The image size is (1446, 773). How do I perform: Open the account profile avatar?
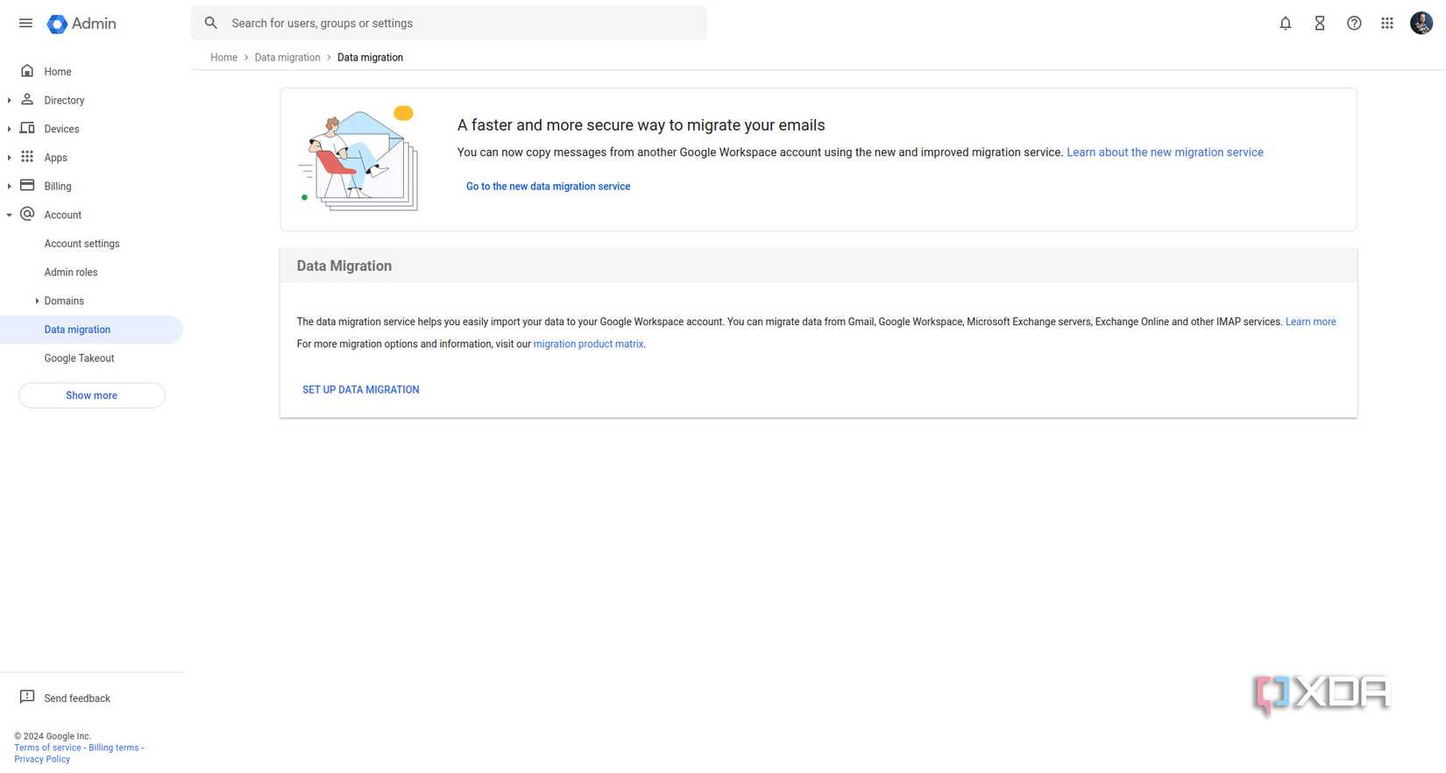tap(1421, 24)
